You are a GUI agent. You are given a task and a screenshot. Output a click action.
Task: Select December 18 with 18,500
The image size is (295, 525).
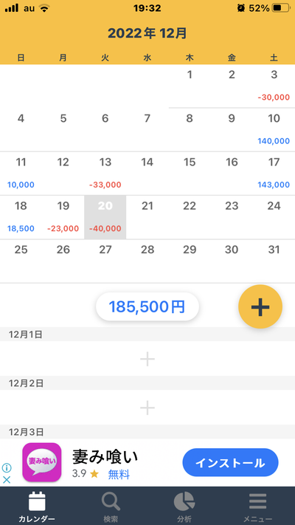click(x=21, y=217)
